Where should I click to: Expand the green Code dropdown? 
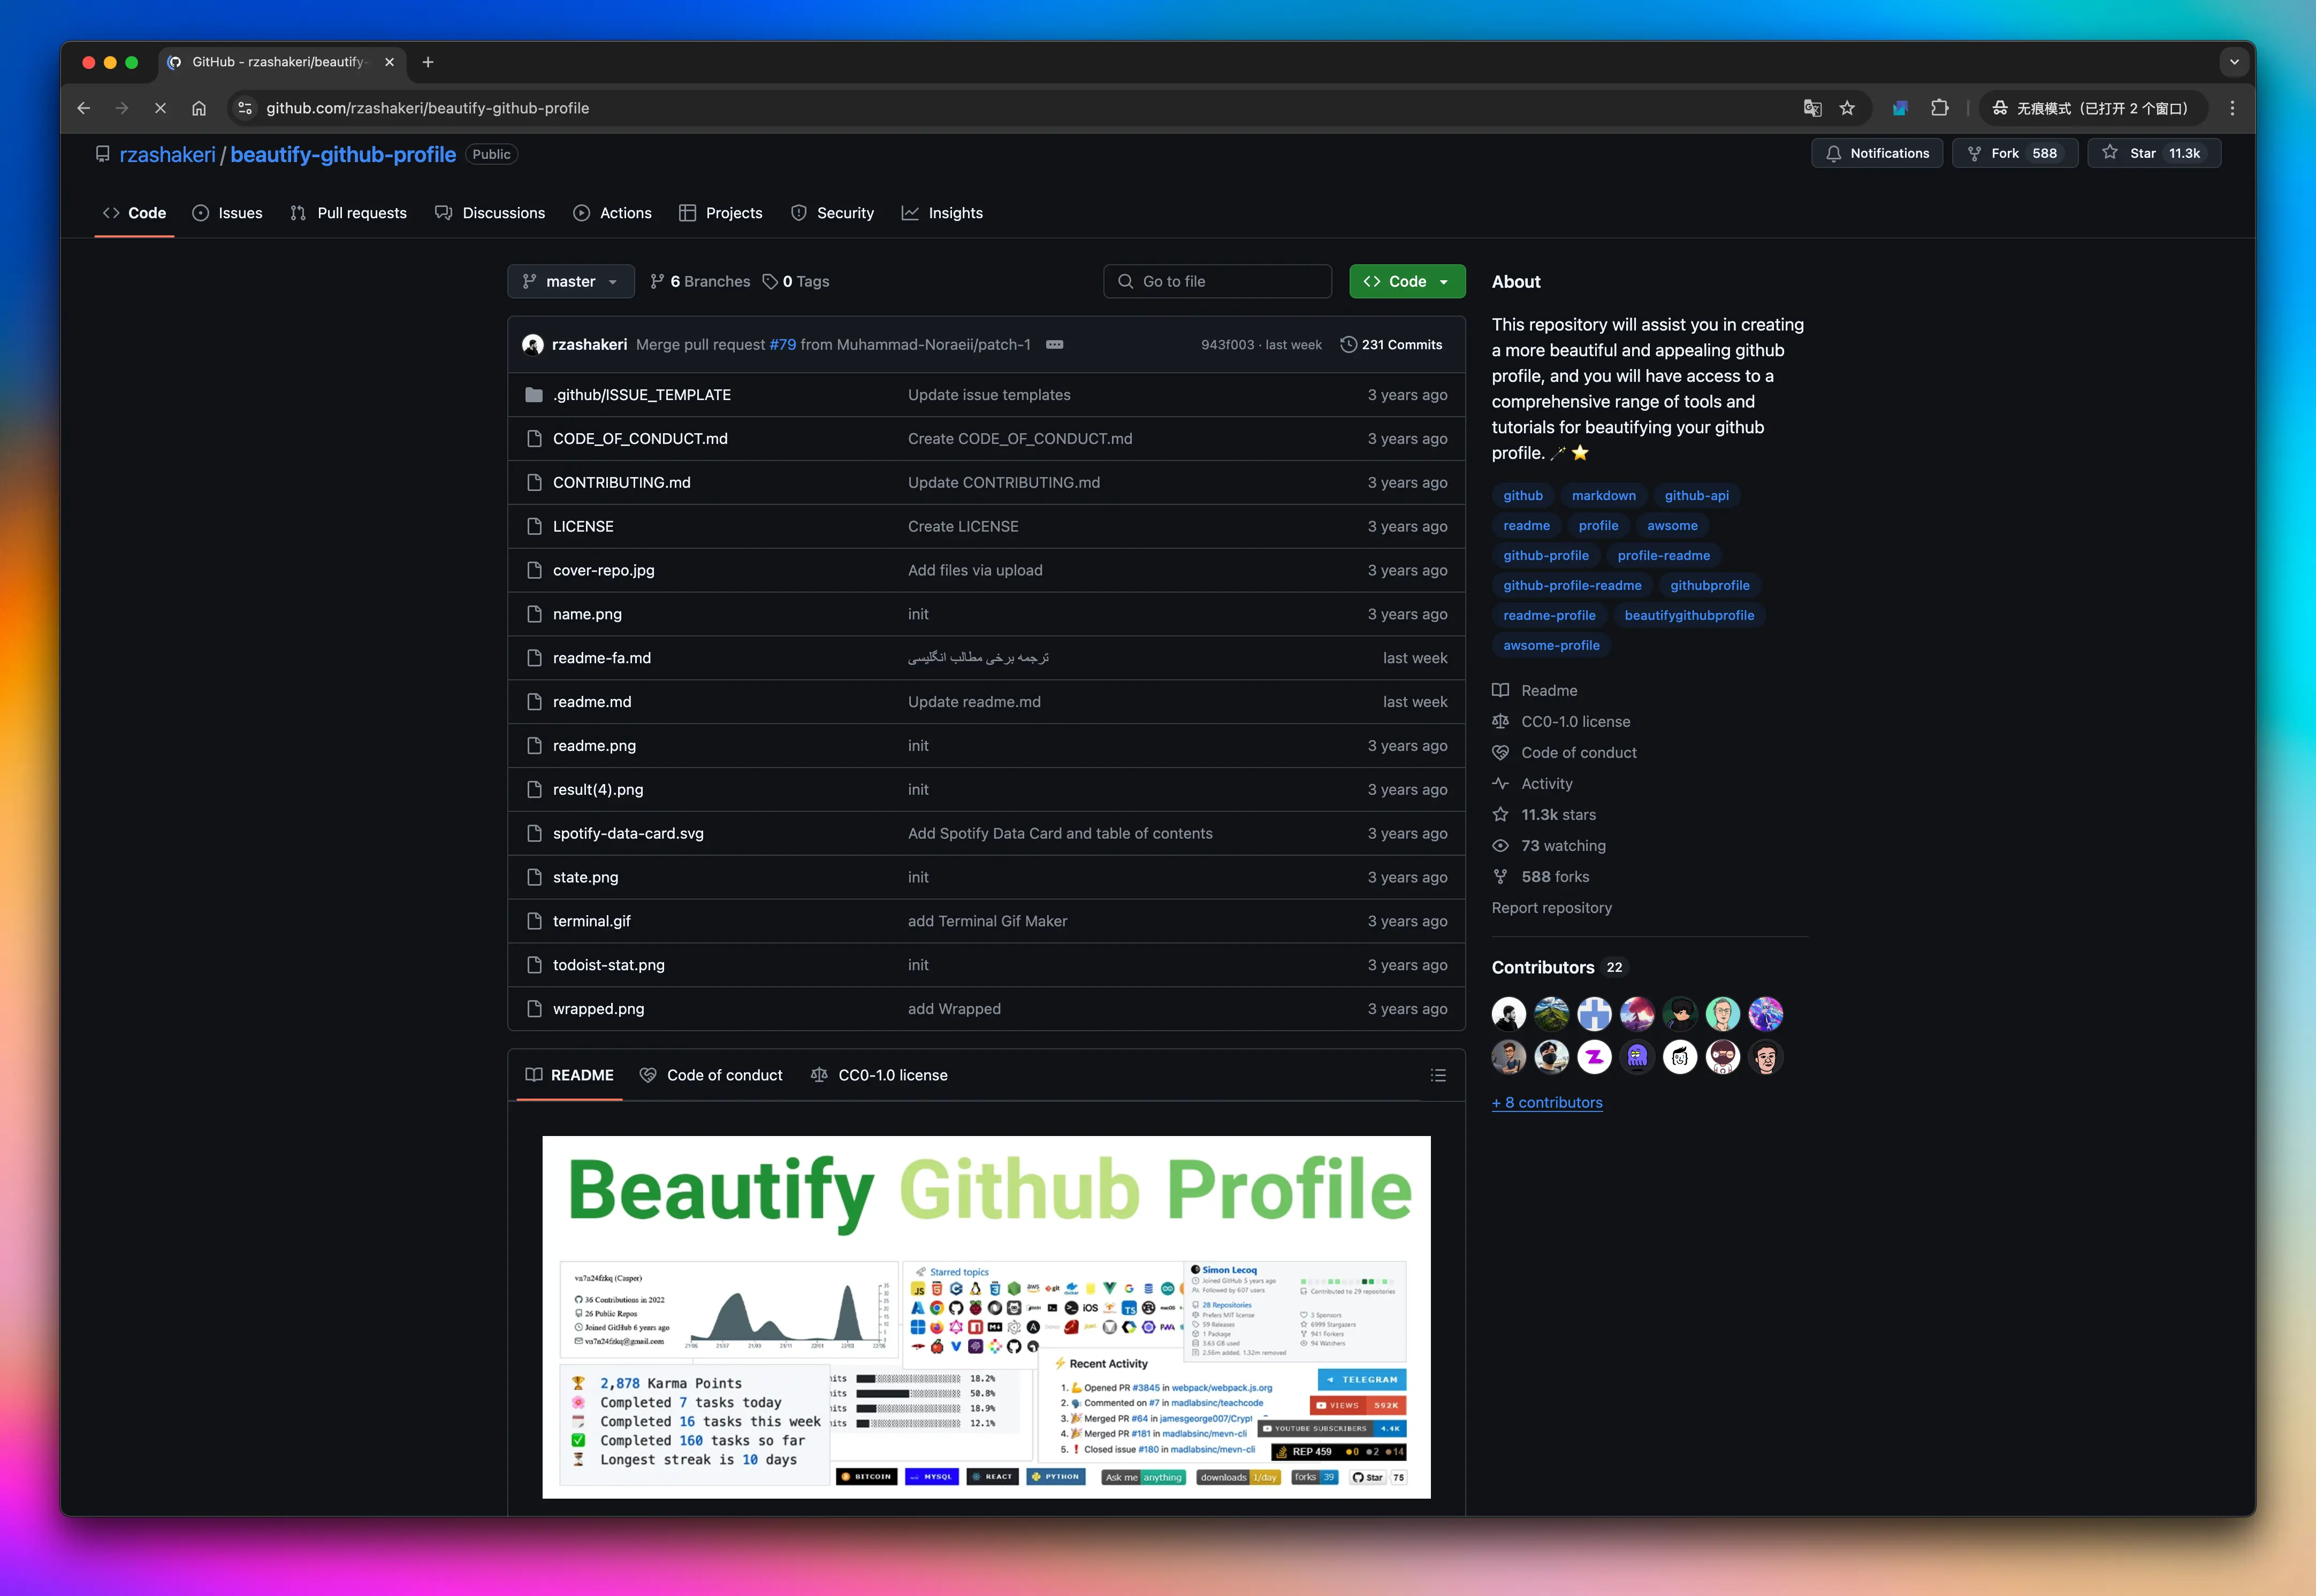tap(1407, 281)
